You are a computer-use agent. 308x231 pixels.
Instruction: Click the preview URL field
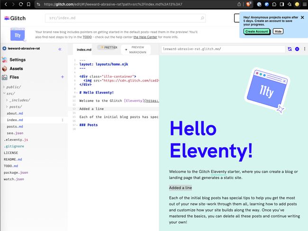(x=223, y=49)
